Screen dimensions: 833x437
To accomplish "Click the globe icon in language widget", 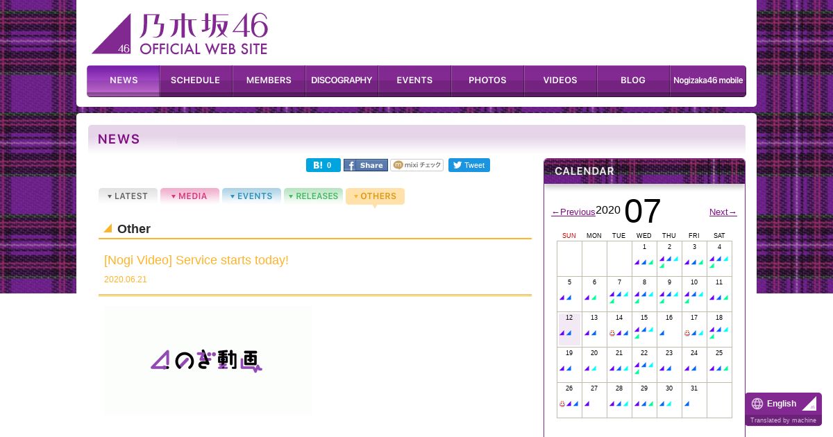I will (757, 404).
